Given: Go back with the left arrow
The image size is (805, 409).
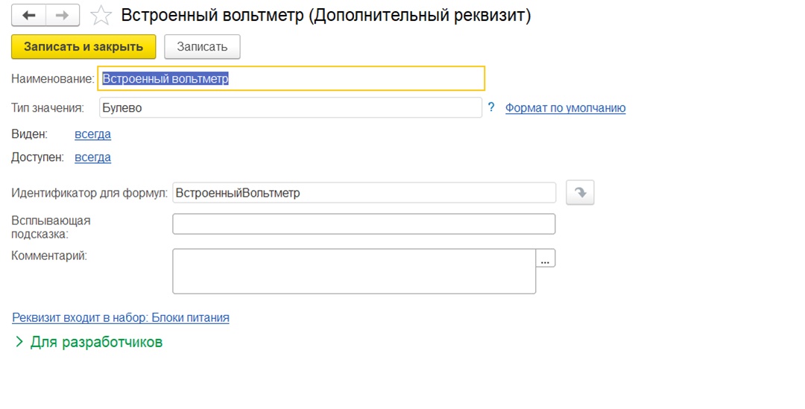Looking at the screenshot, I should click(x=29, y=16).
